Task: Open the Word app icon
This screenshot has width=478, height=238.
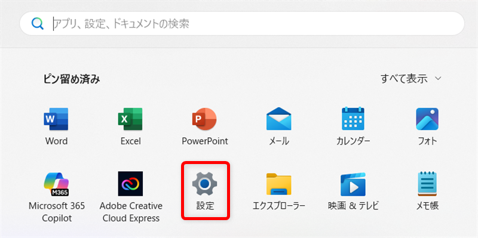Action: (x=56, y=119)
